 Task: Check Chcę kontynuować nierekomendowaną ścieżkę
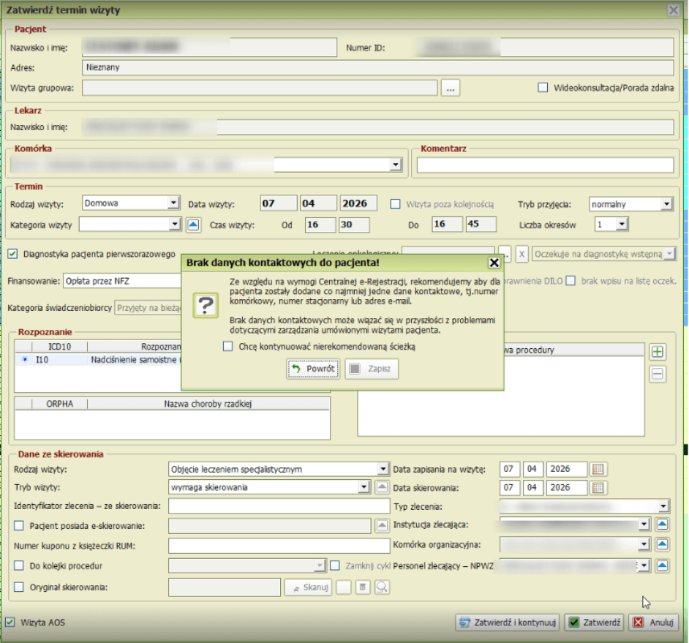[228, 346]
